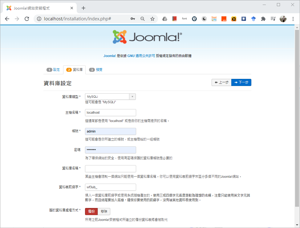The height and width of the screenshot is (228, 300).
Task: Click the zoom magnifier icon in address bar
Action: (x=143, y=19)
